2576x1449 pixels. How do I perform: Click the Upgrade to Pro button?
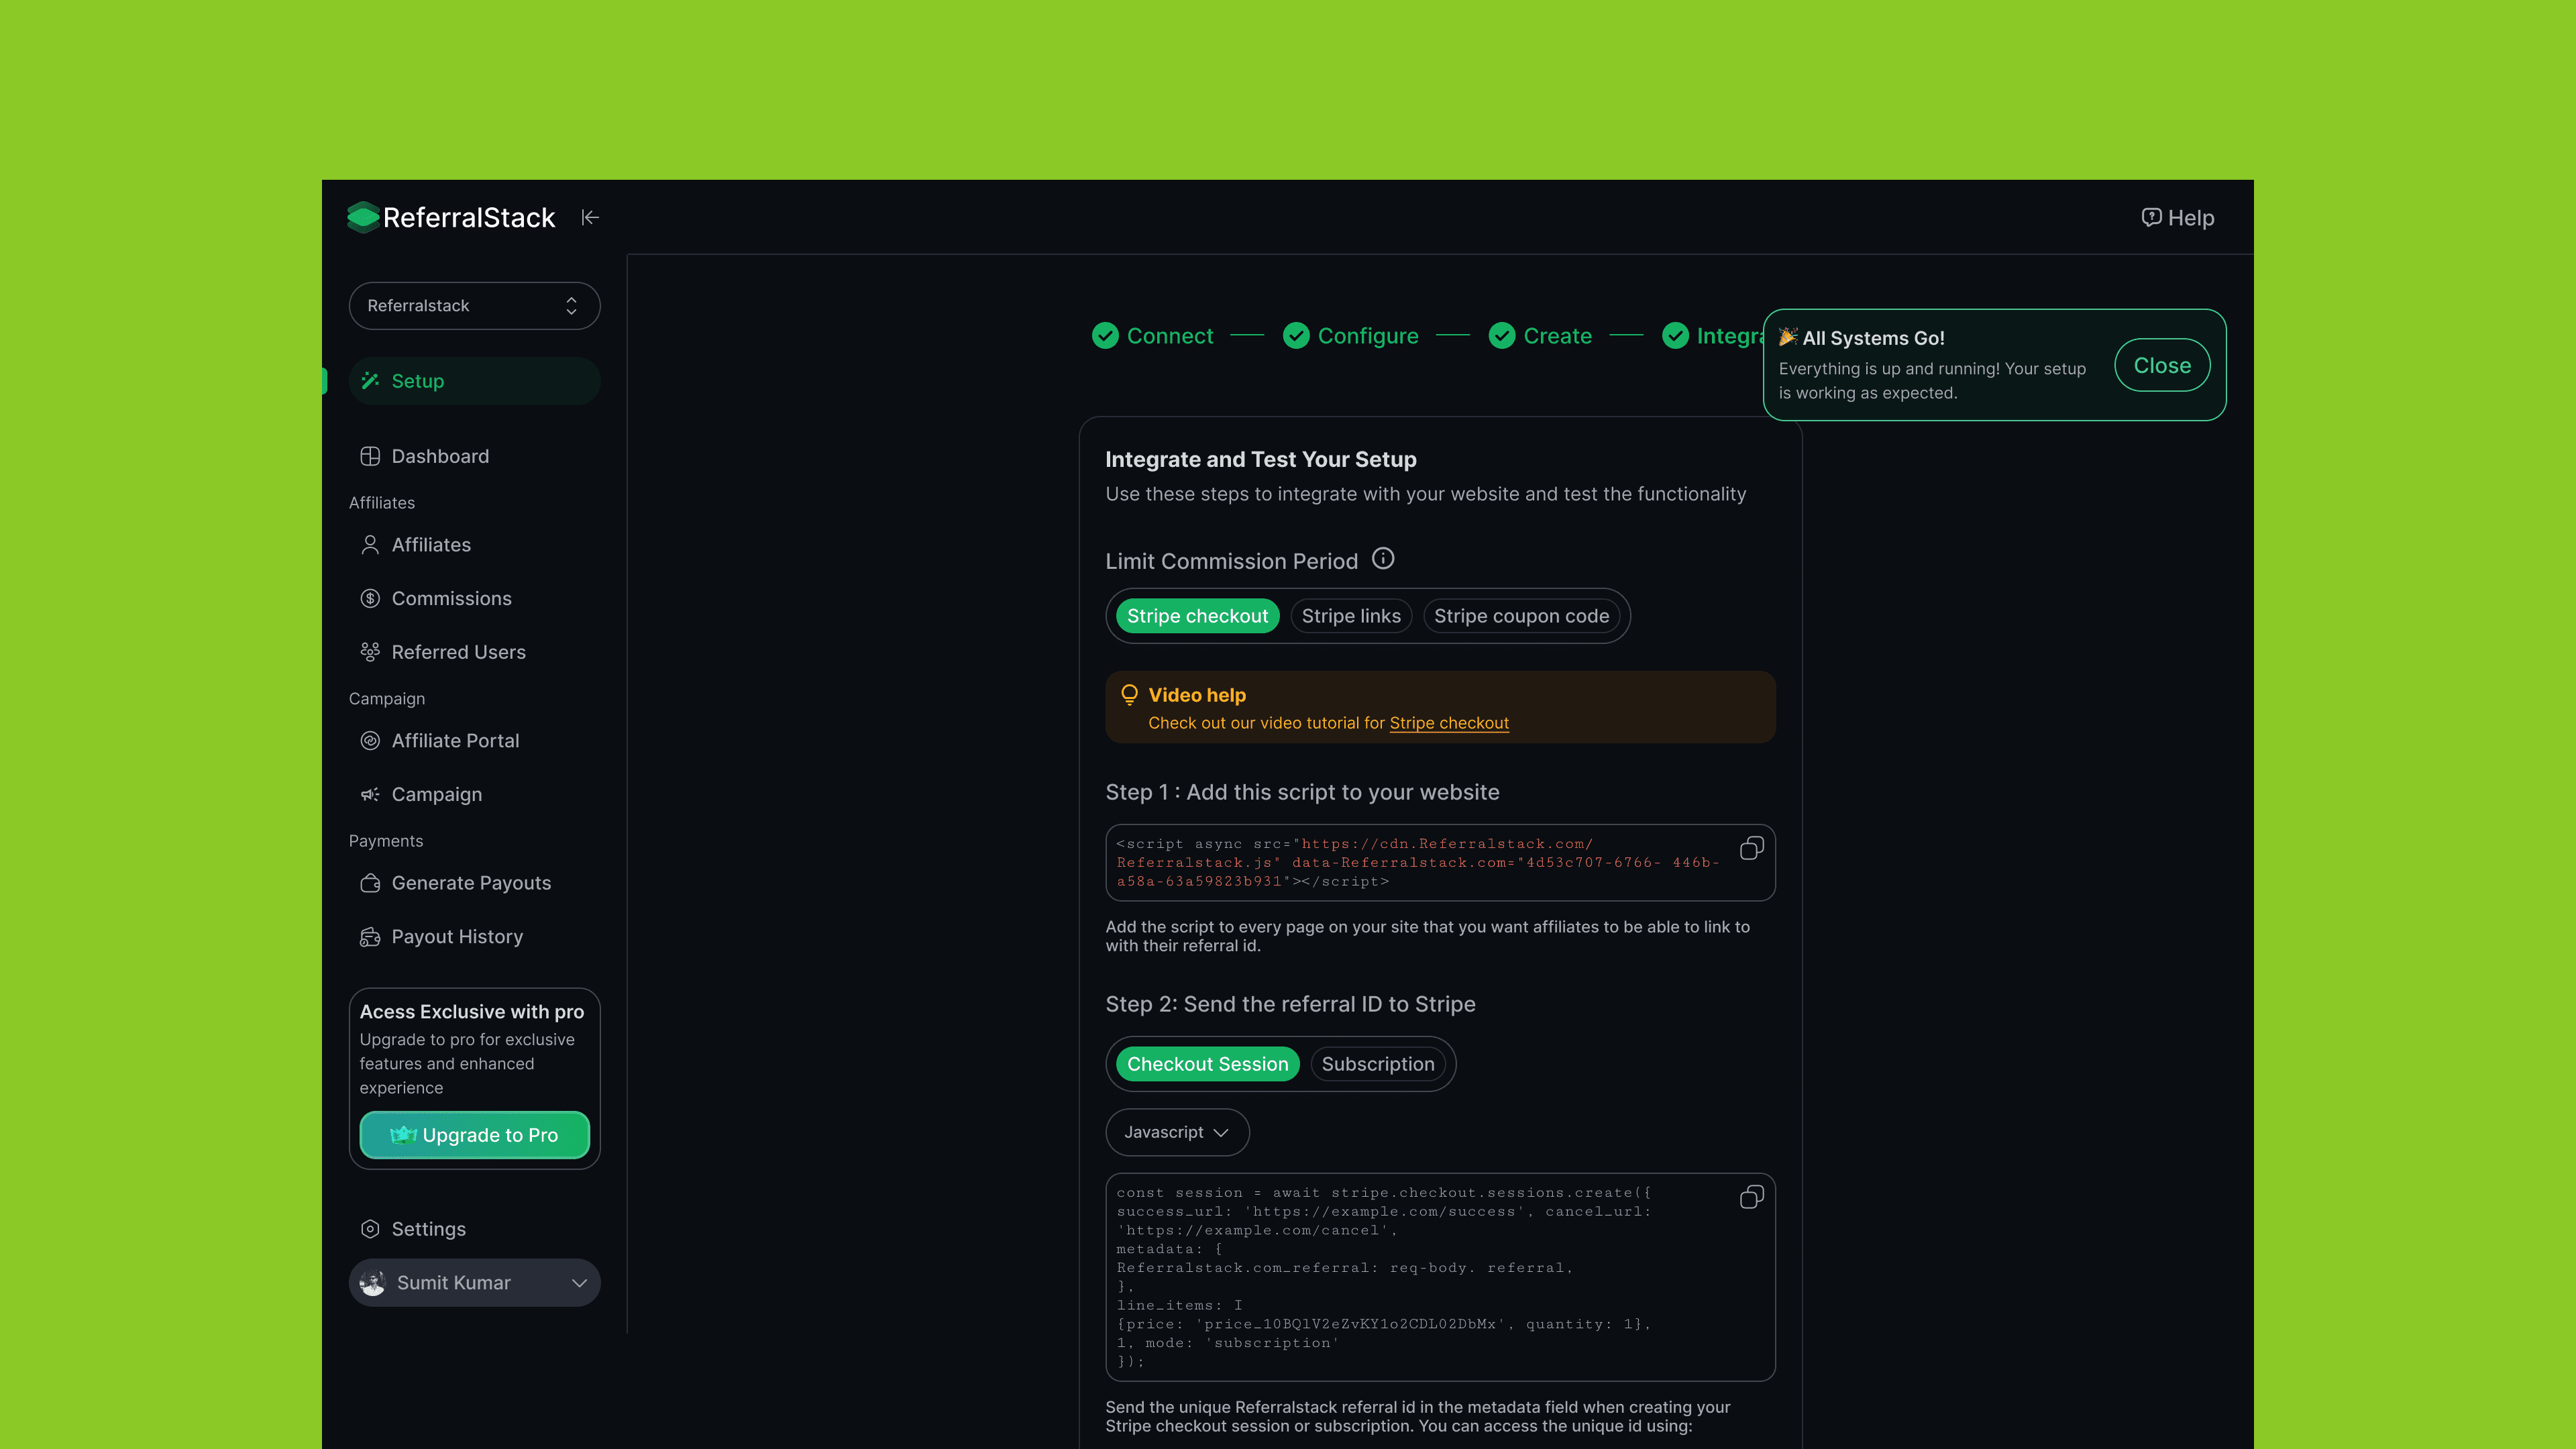coord(474,1135)
